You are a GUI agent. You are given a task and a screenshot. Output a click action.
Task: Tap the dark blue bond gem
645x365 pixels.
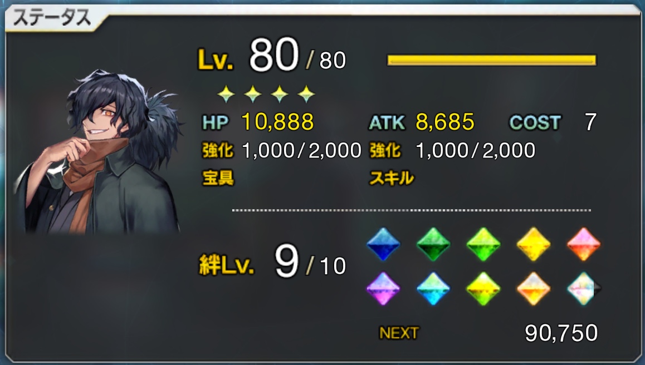coord(383,244)
